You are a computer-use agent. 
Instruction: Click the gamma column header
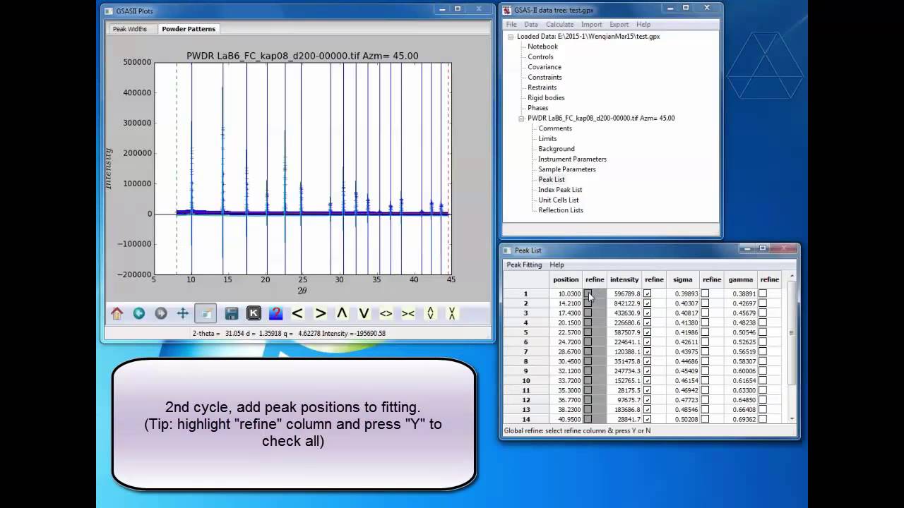(741, 280)
